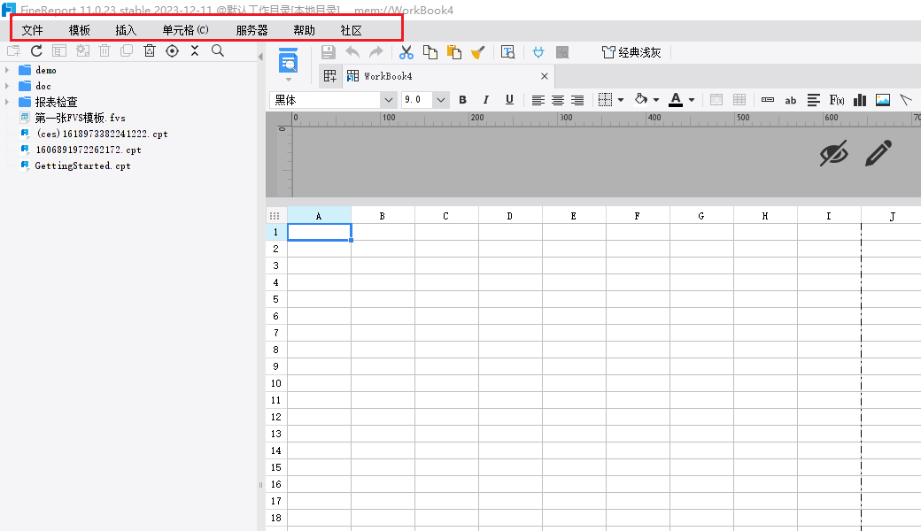The width and height of the screenshot is (921, 531).
Task: Select 第一张FVS模板.fvs file
Action: coord(80,118)
